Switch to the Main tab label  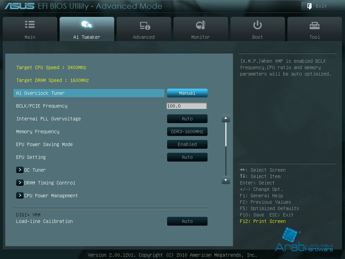point(30,37)
